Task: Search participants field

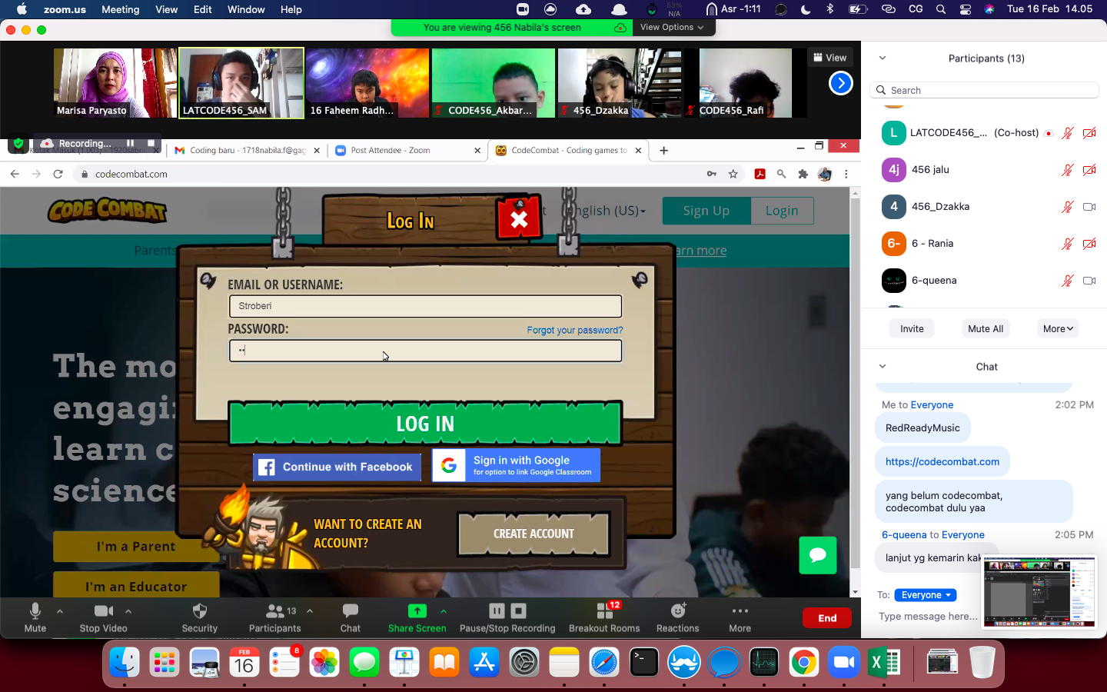Action: coord(984,90)
